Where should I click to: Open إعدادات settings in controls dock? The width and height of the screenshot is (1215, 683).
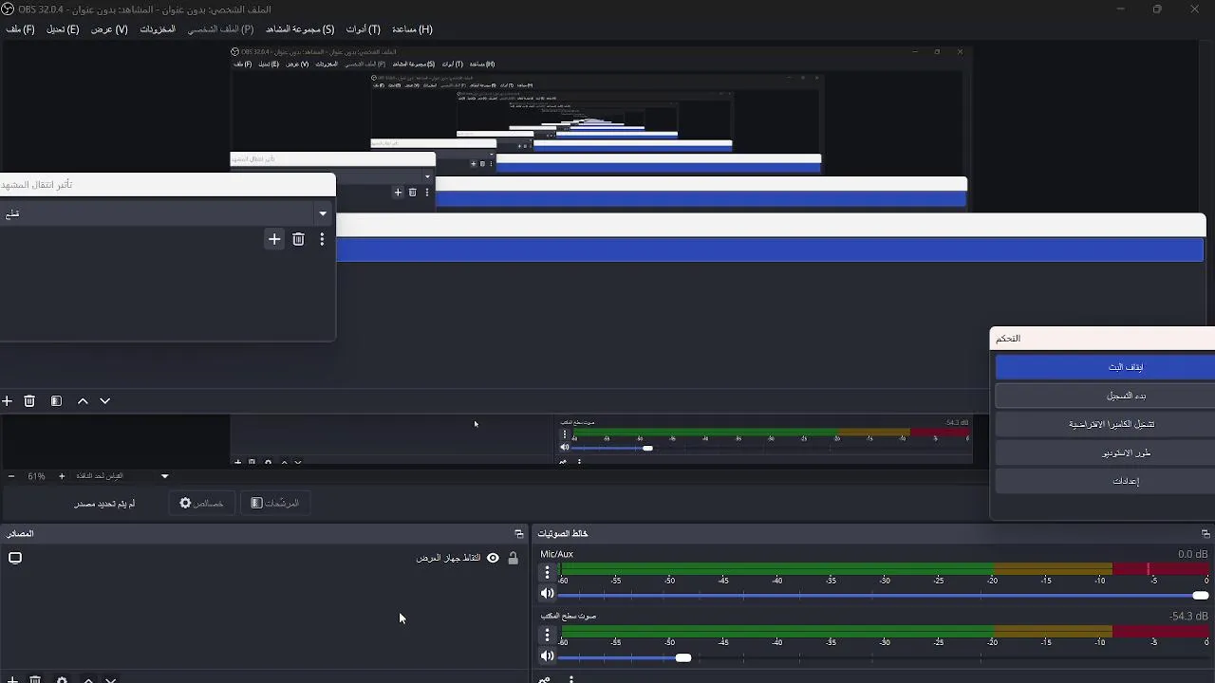tap(1105, 481)
